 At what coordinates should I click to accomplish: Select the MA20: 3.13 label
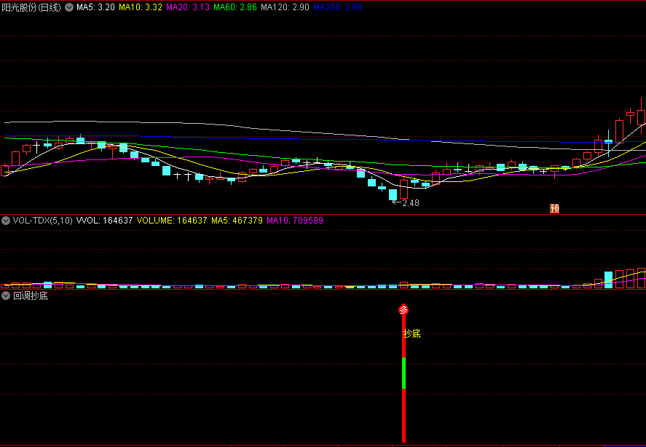tap(188, 7)
